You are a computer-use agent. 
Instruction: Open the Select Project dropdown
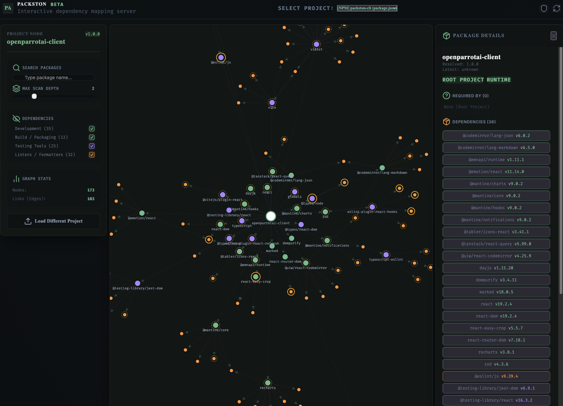pos(367,8)
